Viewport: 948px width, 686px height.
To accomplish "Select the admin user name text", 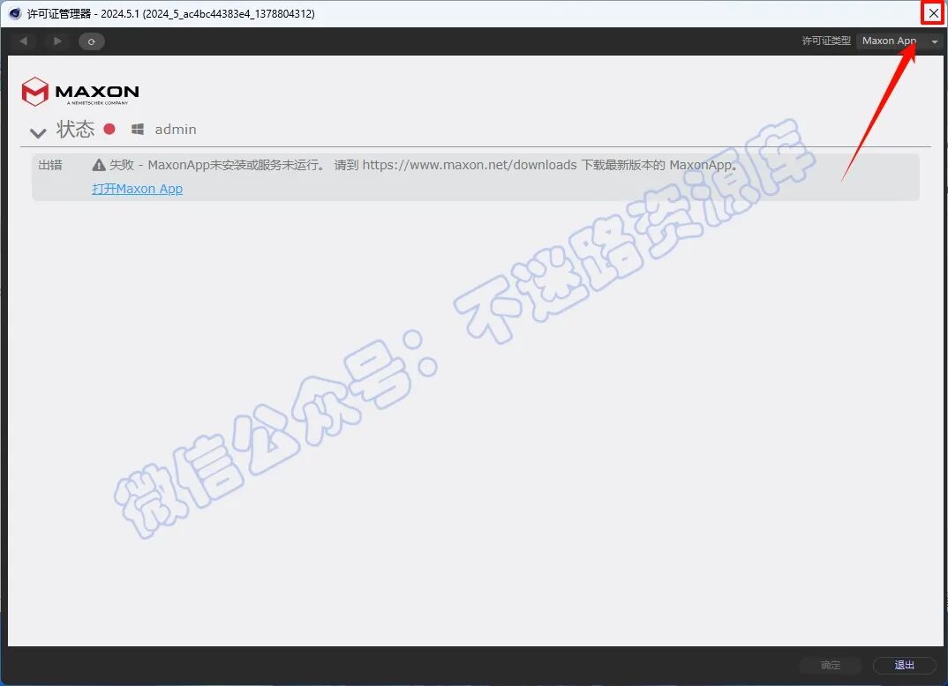I will point(176,130).
